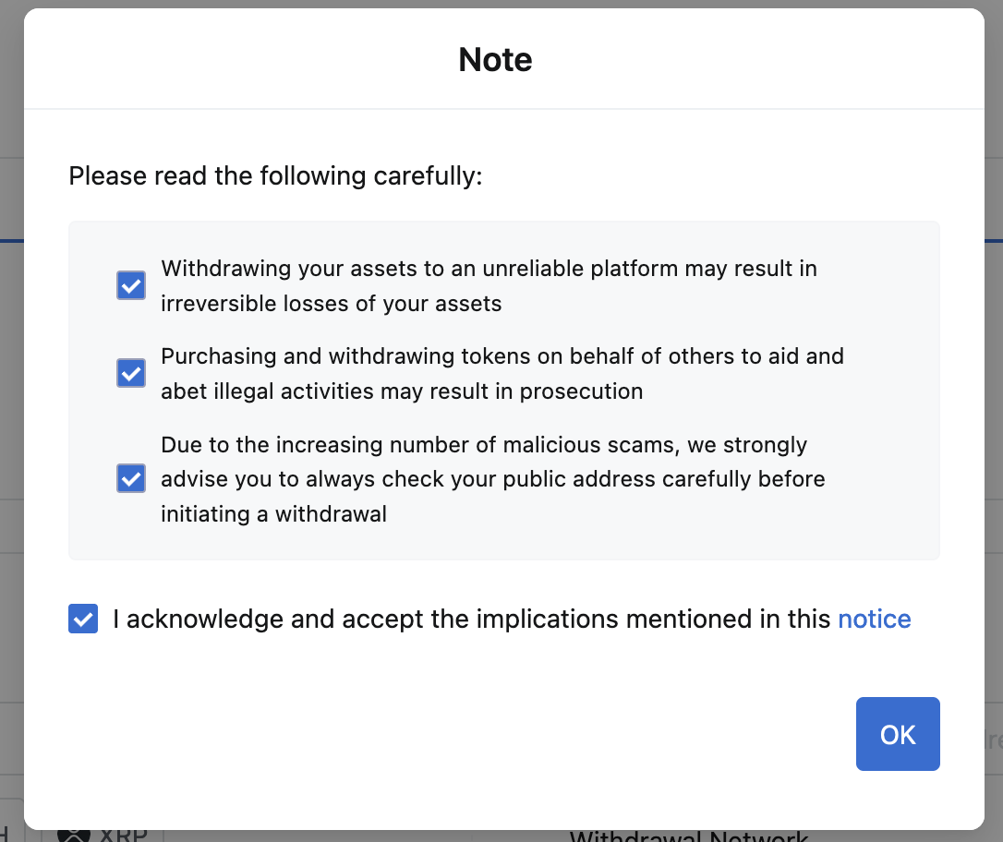Click the XRP coin icon behind the dialog
Image resolution: width=1003 pixels, height=842 pixels.
[x=74, y=836]
